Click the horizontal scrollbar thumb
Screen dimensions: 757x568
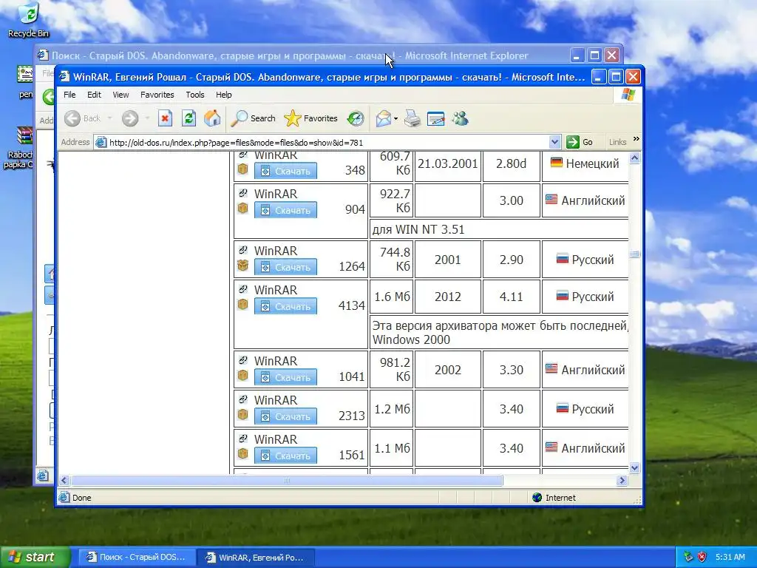287,481
